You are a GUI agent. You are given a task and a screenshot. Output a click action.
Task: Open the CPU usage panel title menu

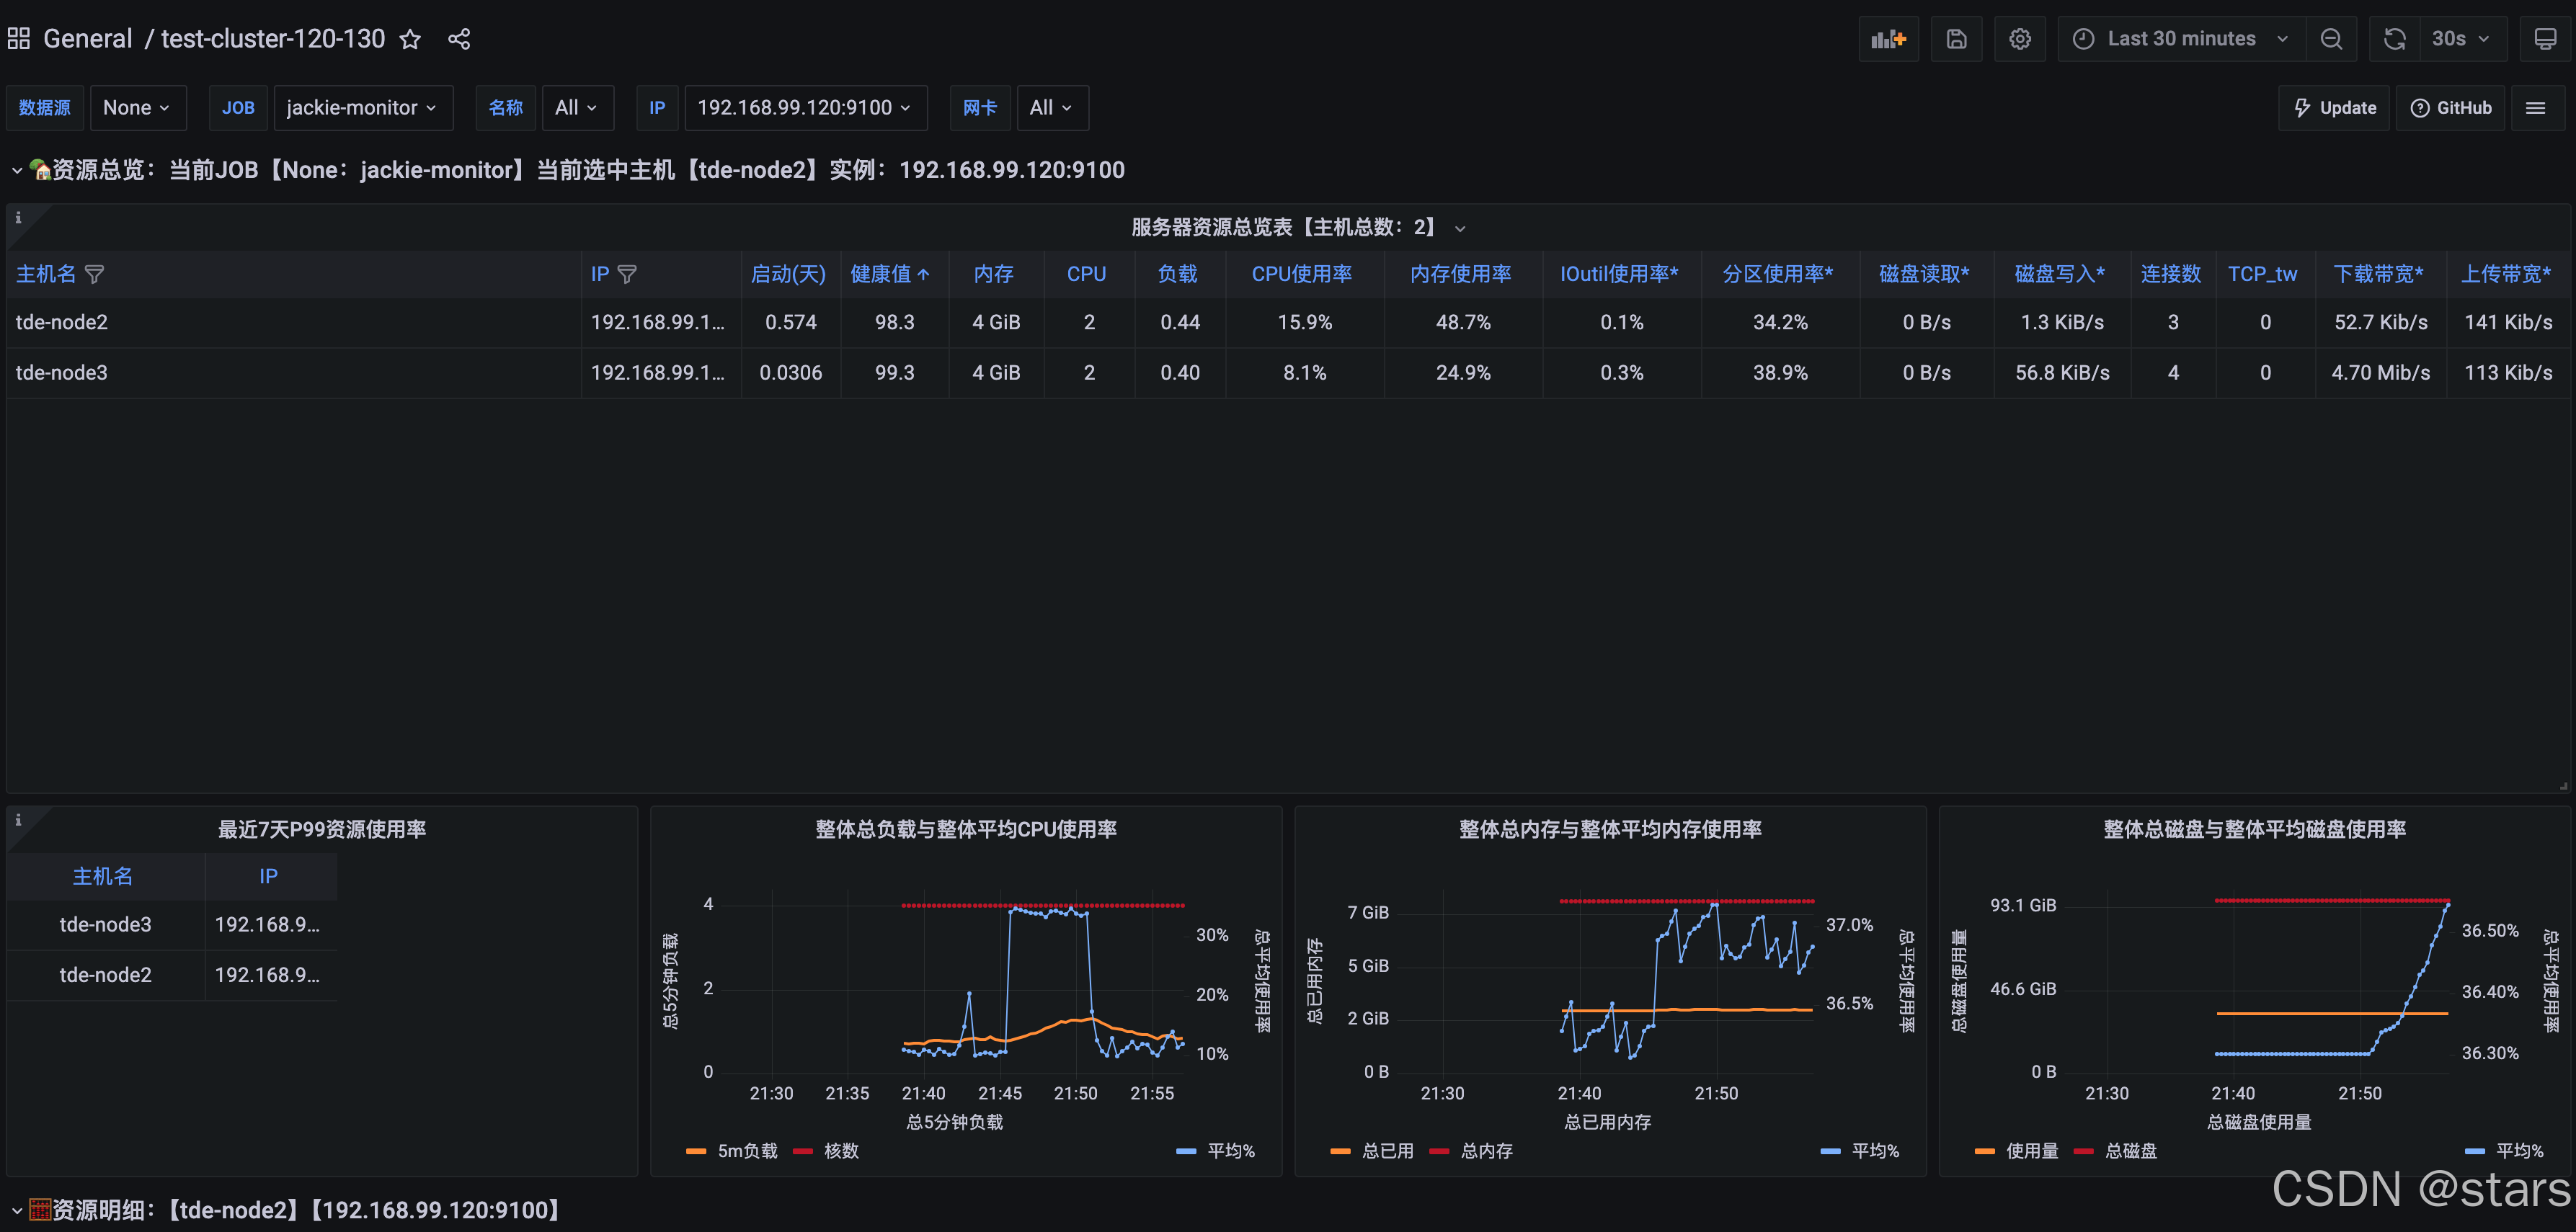pyautogui.click(x=966, y=829)
